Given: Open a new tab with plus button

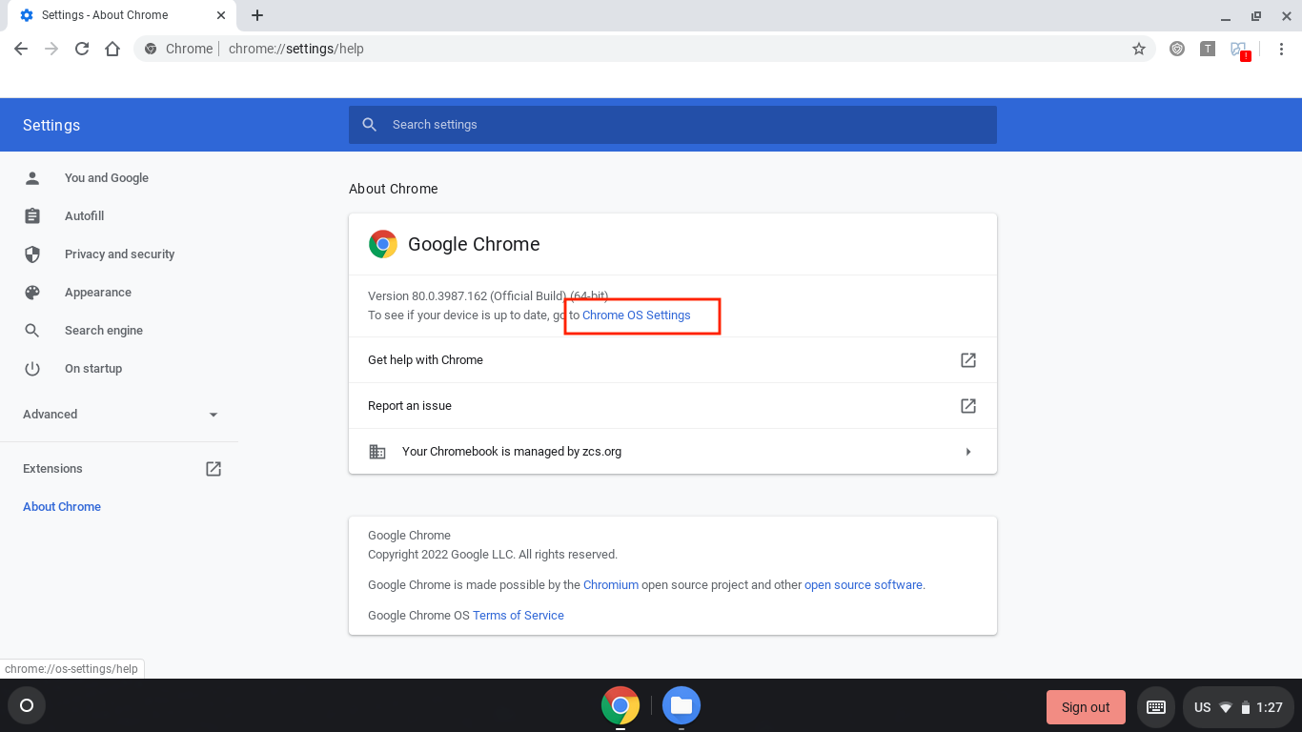Looking at the screenshot, I should 257,15.
